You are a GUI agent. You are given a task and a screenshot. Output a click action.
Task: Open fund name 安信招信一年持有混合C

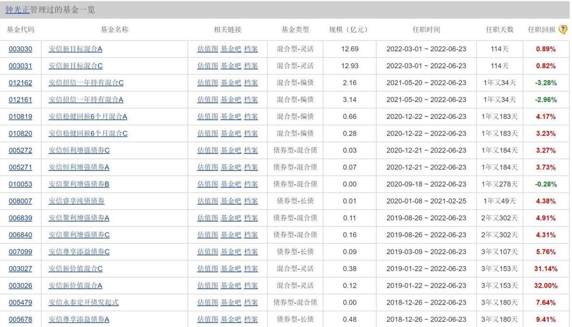pos(86,82)
